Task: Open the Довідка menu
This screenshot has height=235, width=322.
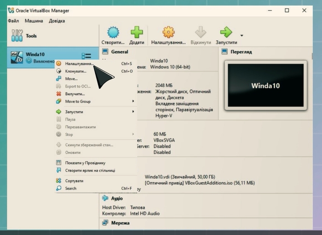Action: coord(57,21)
